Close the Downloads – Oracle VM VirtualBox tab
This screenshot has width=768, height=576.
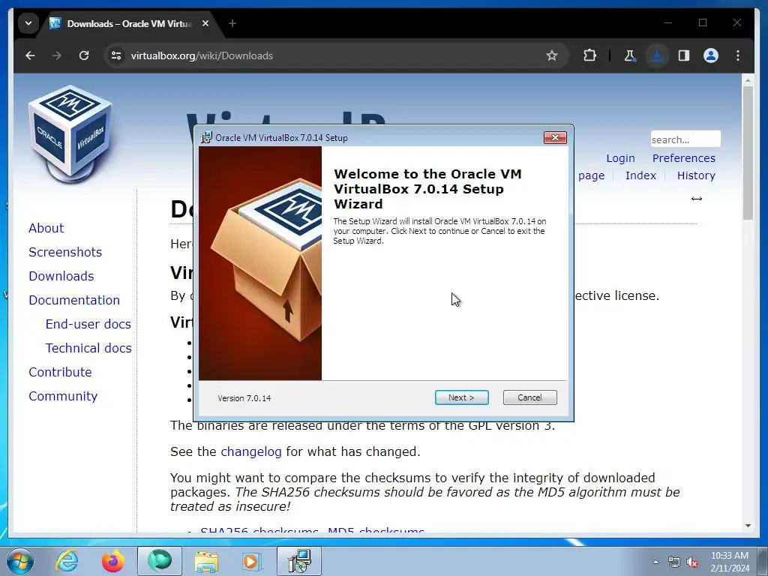point(205,23)
